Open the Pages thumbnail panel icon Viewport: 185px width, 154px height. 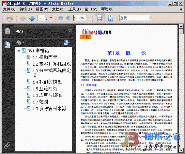7,31
